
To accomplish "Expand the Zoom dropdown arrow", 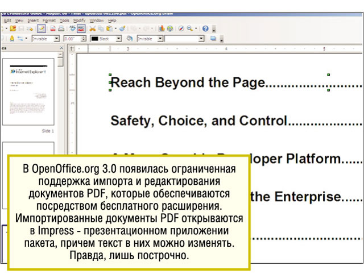I will coord(196,28).
